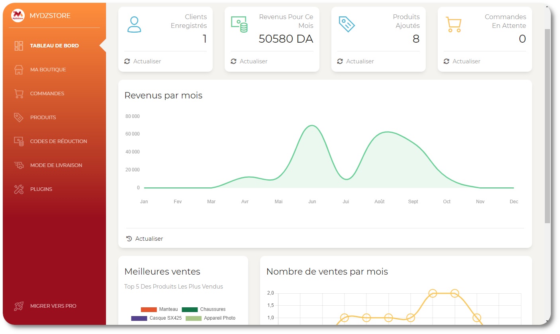Click the Commandes shopping cart icon

(18, 93)
